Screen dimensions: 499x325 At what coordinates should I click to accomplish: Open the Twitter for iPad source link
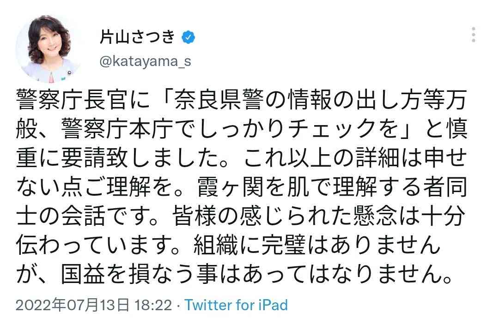tap(236, 305)
